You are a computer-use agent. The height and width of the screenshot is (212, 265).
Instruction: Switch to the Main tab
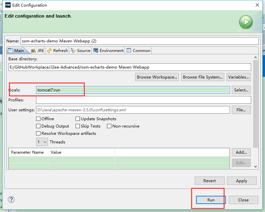(x=16, y=51)
